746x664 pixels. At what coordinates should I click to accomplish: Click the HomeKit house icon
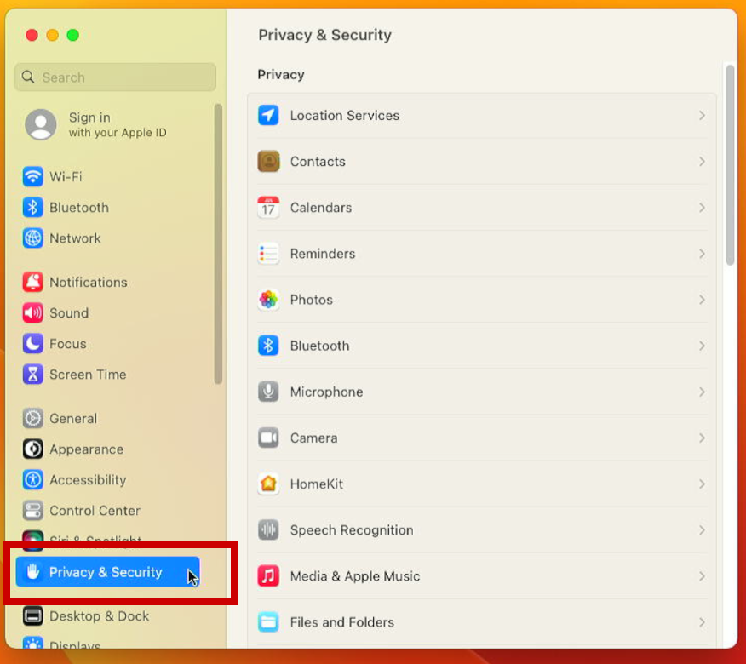pyautogui.click(x=268, y=484)
